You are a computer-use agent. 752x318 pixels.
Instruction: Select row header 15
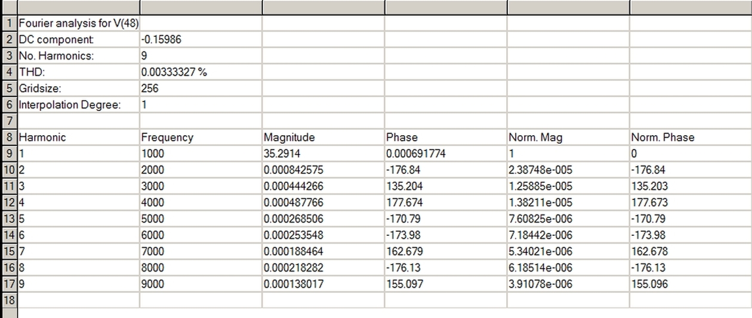pyautogui.click(x=8, y=251)
